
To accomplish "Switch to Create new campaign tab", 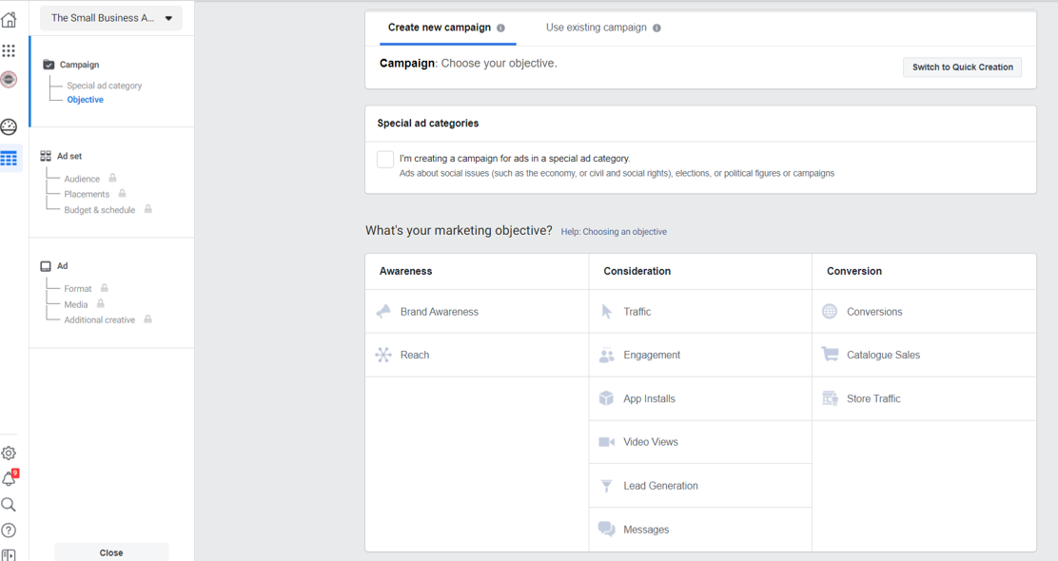I will coord(447,28).
